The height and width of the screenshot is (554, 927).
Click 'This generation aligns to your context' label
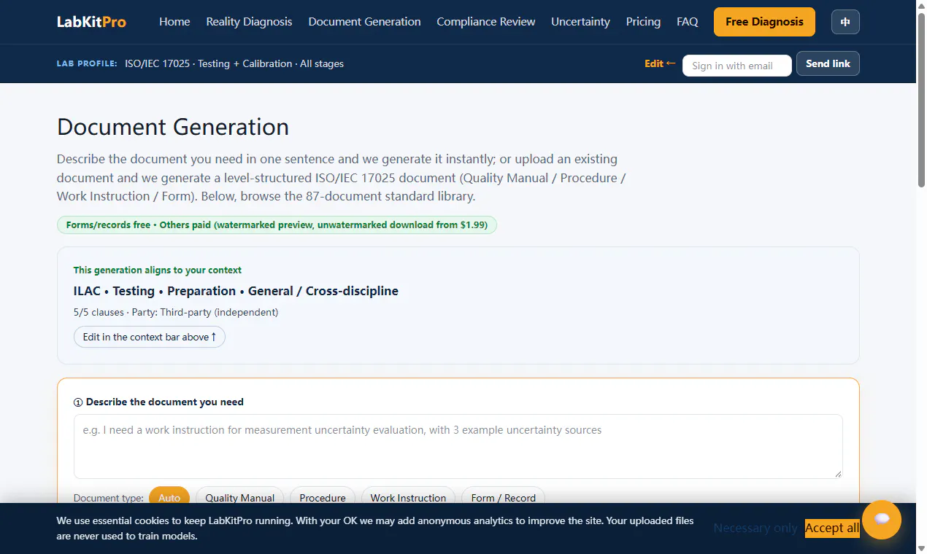pyautogui.click(x=158, y=270)
